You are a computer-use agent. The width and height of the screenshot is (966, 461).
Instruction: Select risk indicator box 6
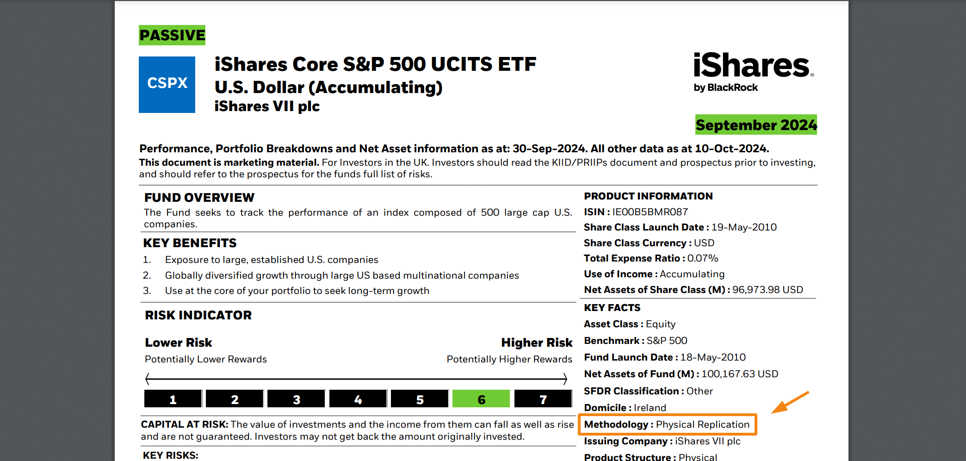[481, 399]
